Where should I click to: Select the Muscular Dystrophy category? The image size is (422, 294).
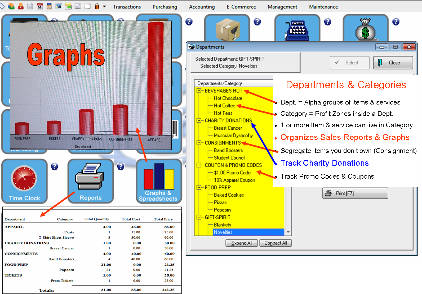click(x=233, y=135)
